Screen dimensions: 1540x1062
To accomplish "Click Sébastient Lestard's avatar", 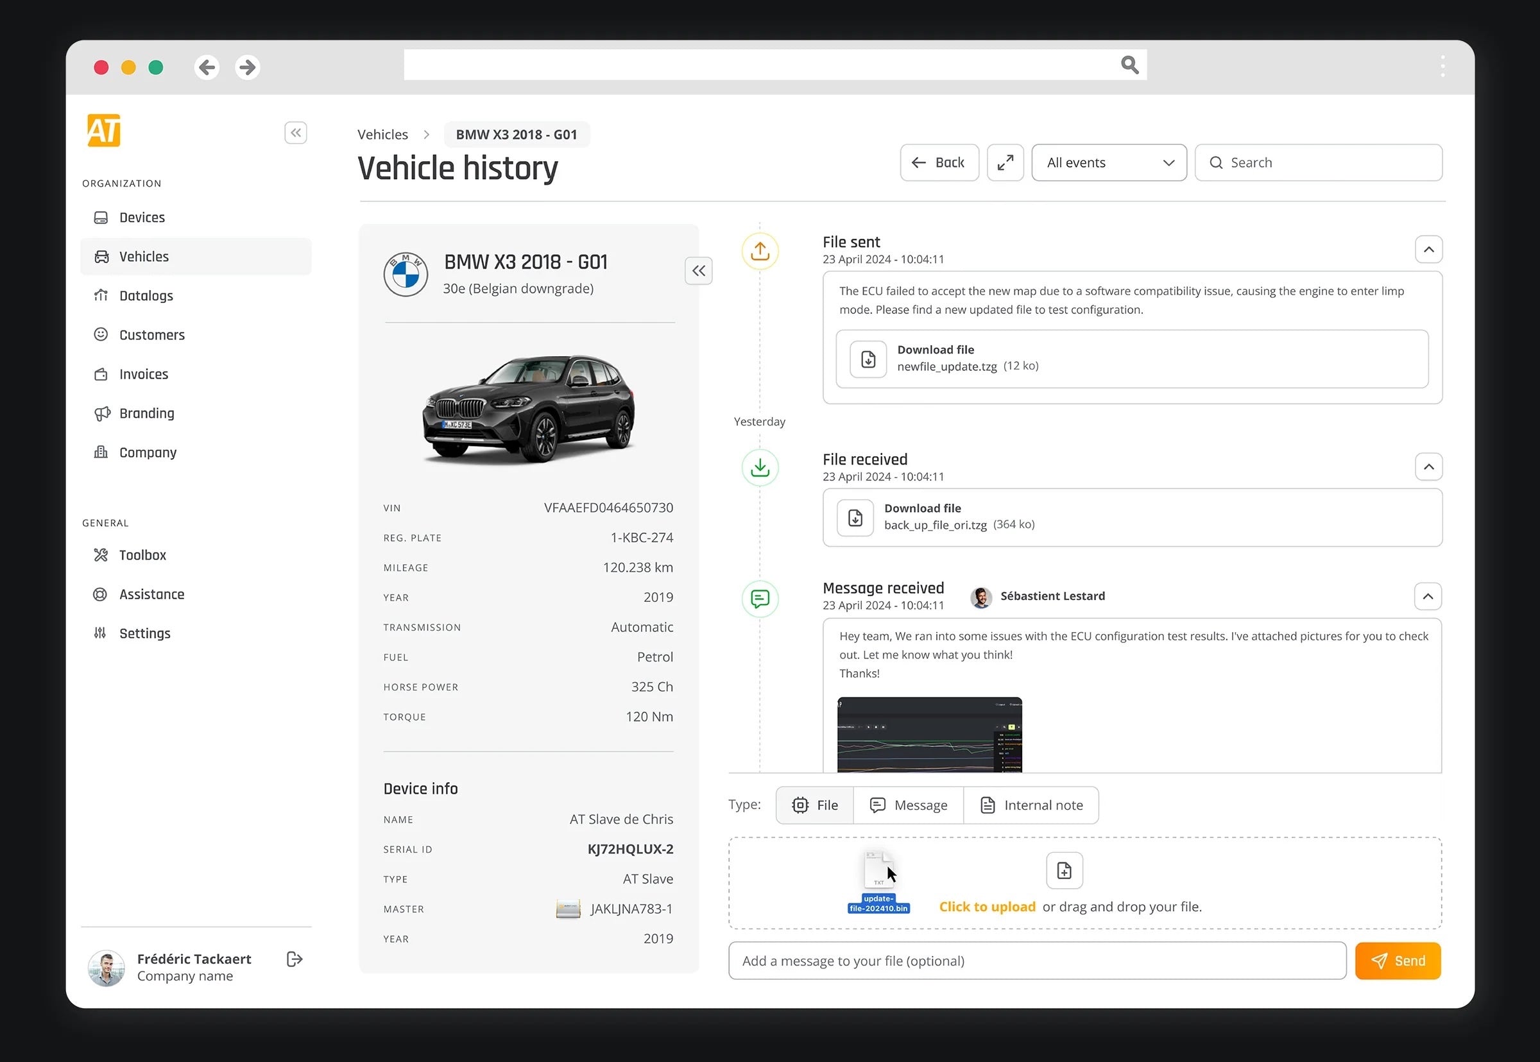I will [x=980, y=597].
